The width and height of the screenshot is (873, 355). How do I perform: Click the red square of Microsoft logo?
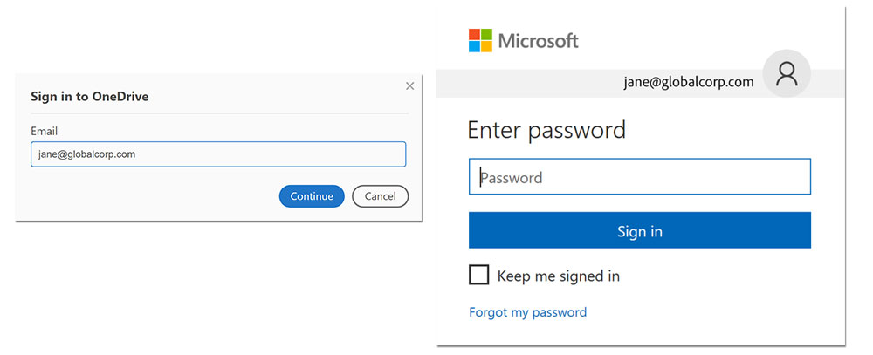474,34
